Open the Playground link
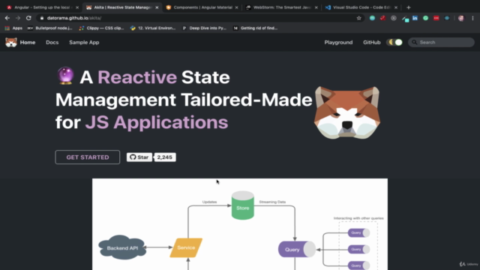The height and width of the screenshot is (270, 480). [338, 42]
